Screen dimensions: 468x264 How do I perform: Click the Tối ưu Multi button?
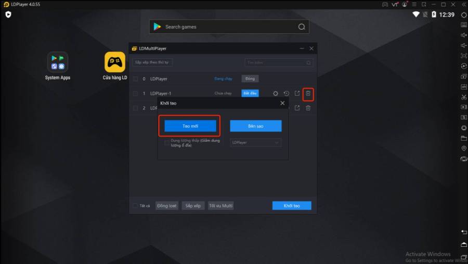(220, 206)
